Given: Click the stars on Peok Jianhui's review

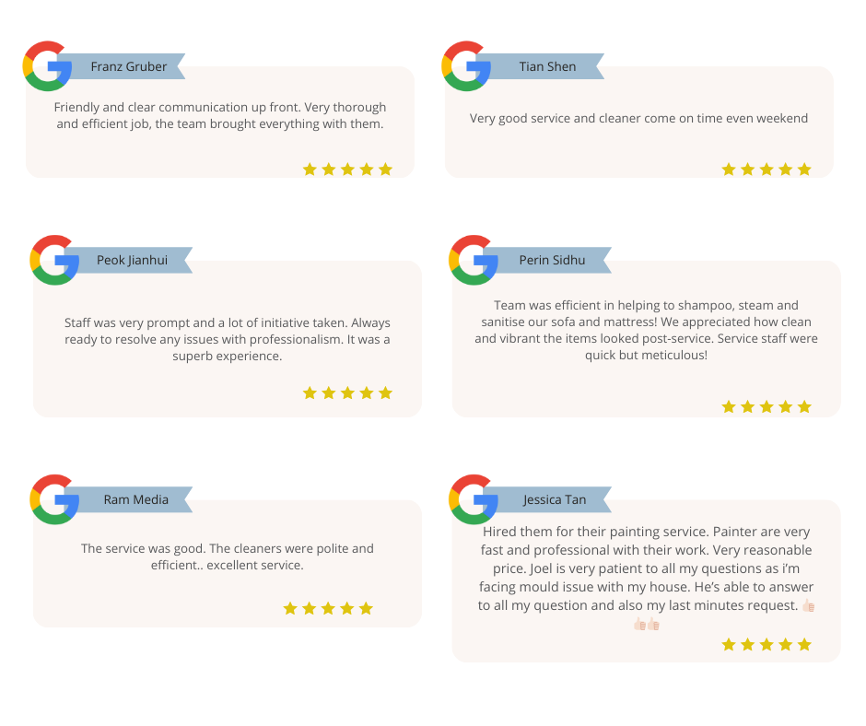Looking at the screenshot, I should [x=347, y=393].
